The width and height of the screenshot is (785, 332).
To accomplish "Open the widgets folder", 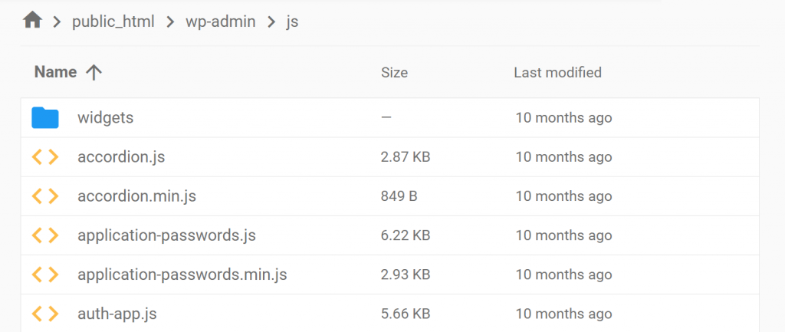I will (106, 118).
